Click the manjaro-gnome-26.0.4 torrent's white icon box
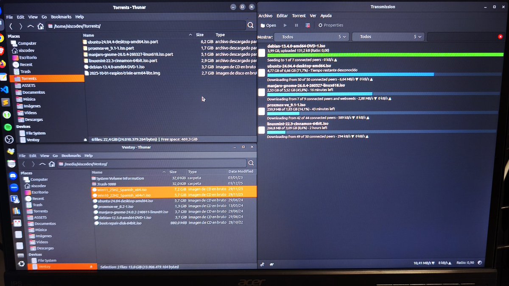 tap(262, 92)
